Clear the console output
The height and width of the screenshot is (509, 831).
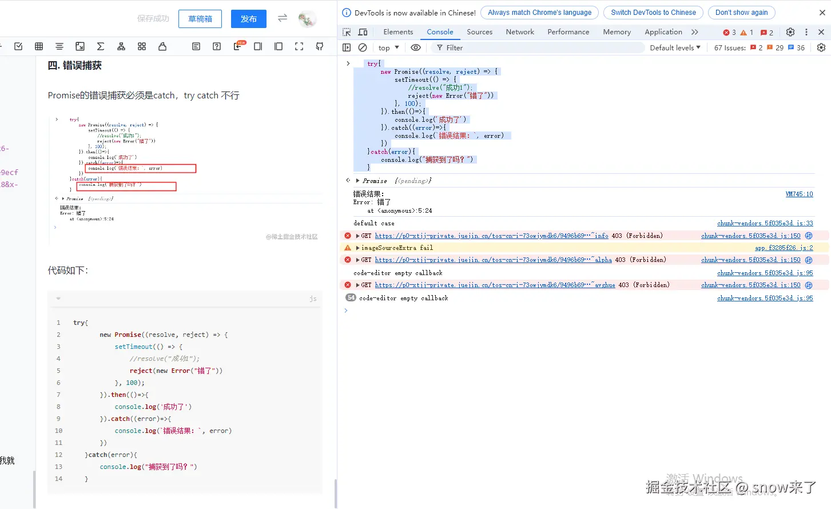363,47
